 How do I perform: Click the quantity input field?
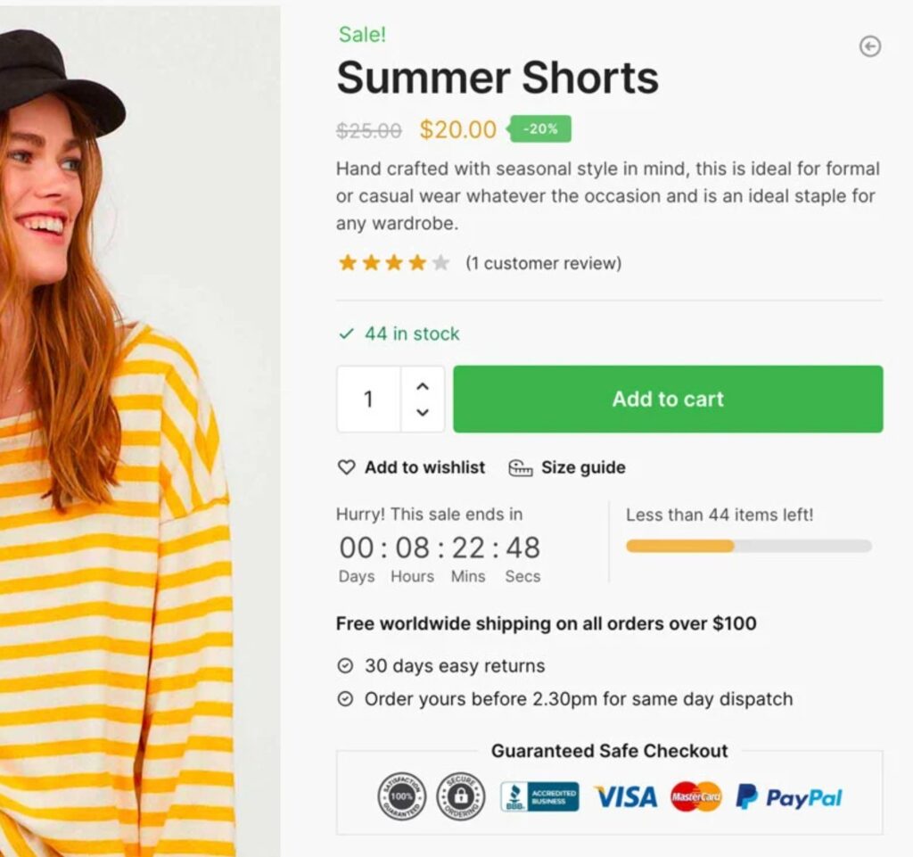coord(368,400)
